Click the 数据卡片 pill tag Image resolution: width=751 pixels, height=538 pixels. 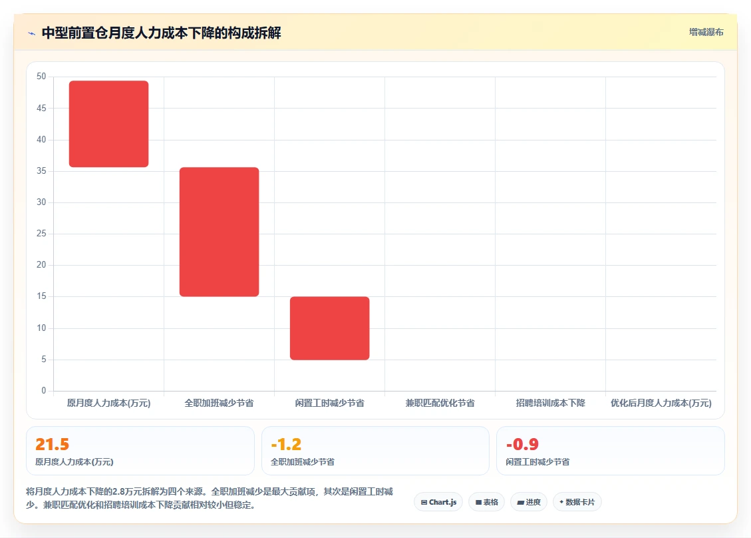[x=577, y=502]
